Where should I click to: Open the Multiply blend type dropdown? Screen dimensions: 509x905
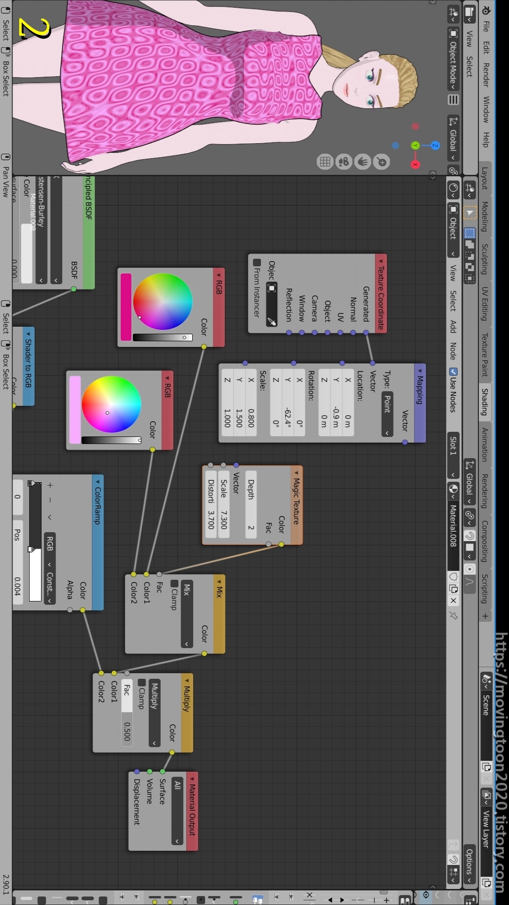click(155, 713)
